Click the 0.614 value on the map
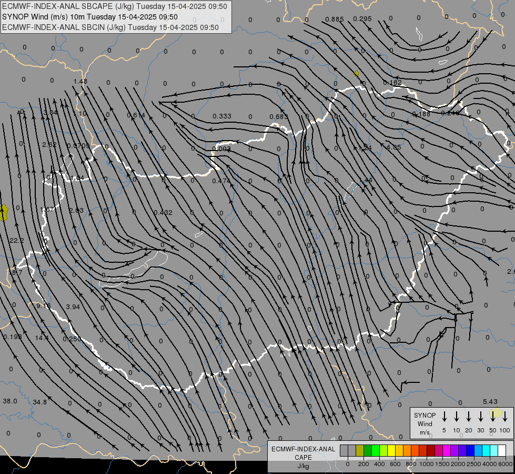Screen dimensions: 515x474 (x=136, y=115)
